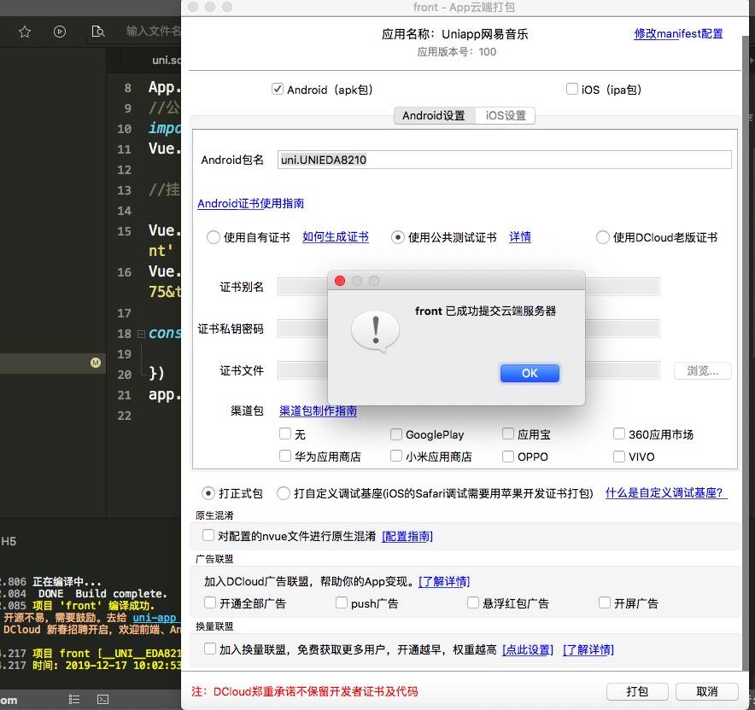Check the GooglePlay channel checkbox
This screenshot has width=755, height=710.
[x=396, y=434]
